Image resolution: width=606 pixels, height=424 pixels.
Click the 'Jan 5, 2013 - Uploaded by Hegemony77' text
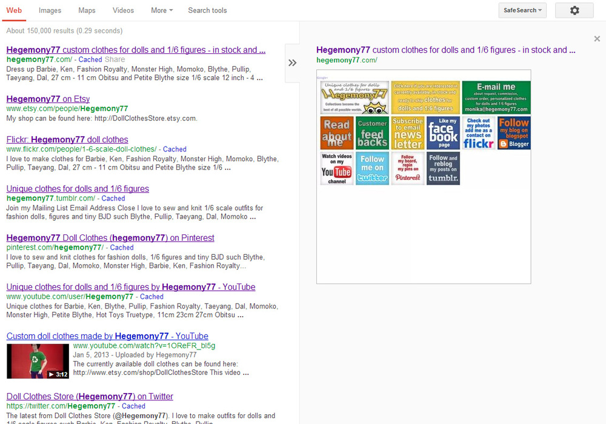click(x=135, y=355)
